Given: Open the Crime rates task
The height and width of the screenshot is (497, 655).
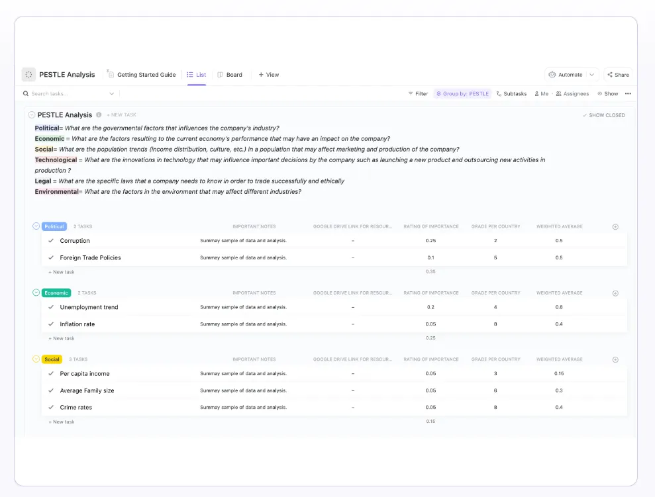Looking at the screenshot, I should [76, 407].
